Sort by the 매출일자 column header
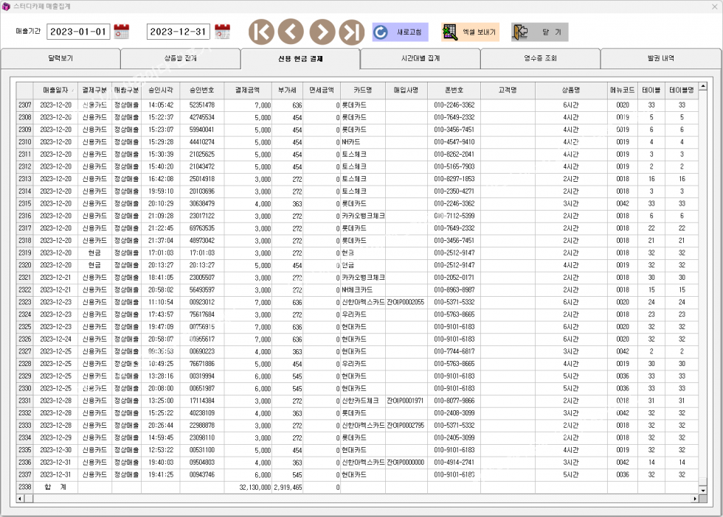This screenshot has width=723, height=517. tap(55, 91)
